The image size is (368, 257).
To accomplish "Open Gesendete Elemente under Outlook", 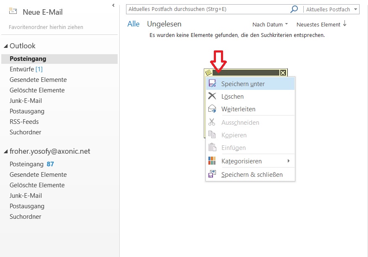I will 59,80.
